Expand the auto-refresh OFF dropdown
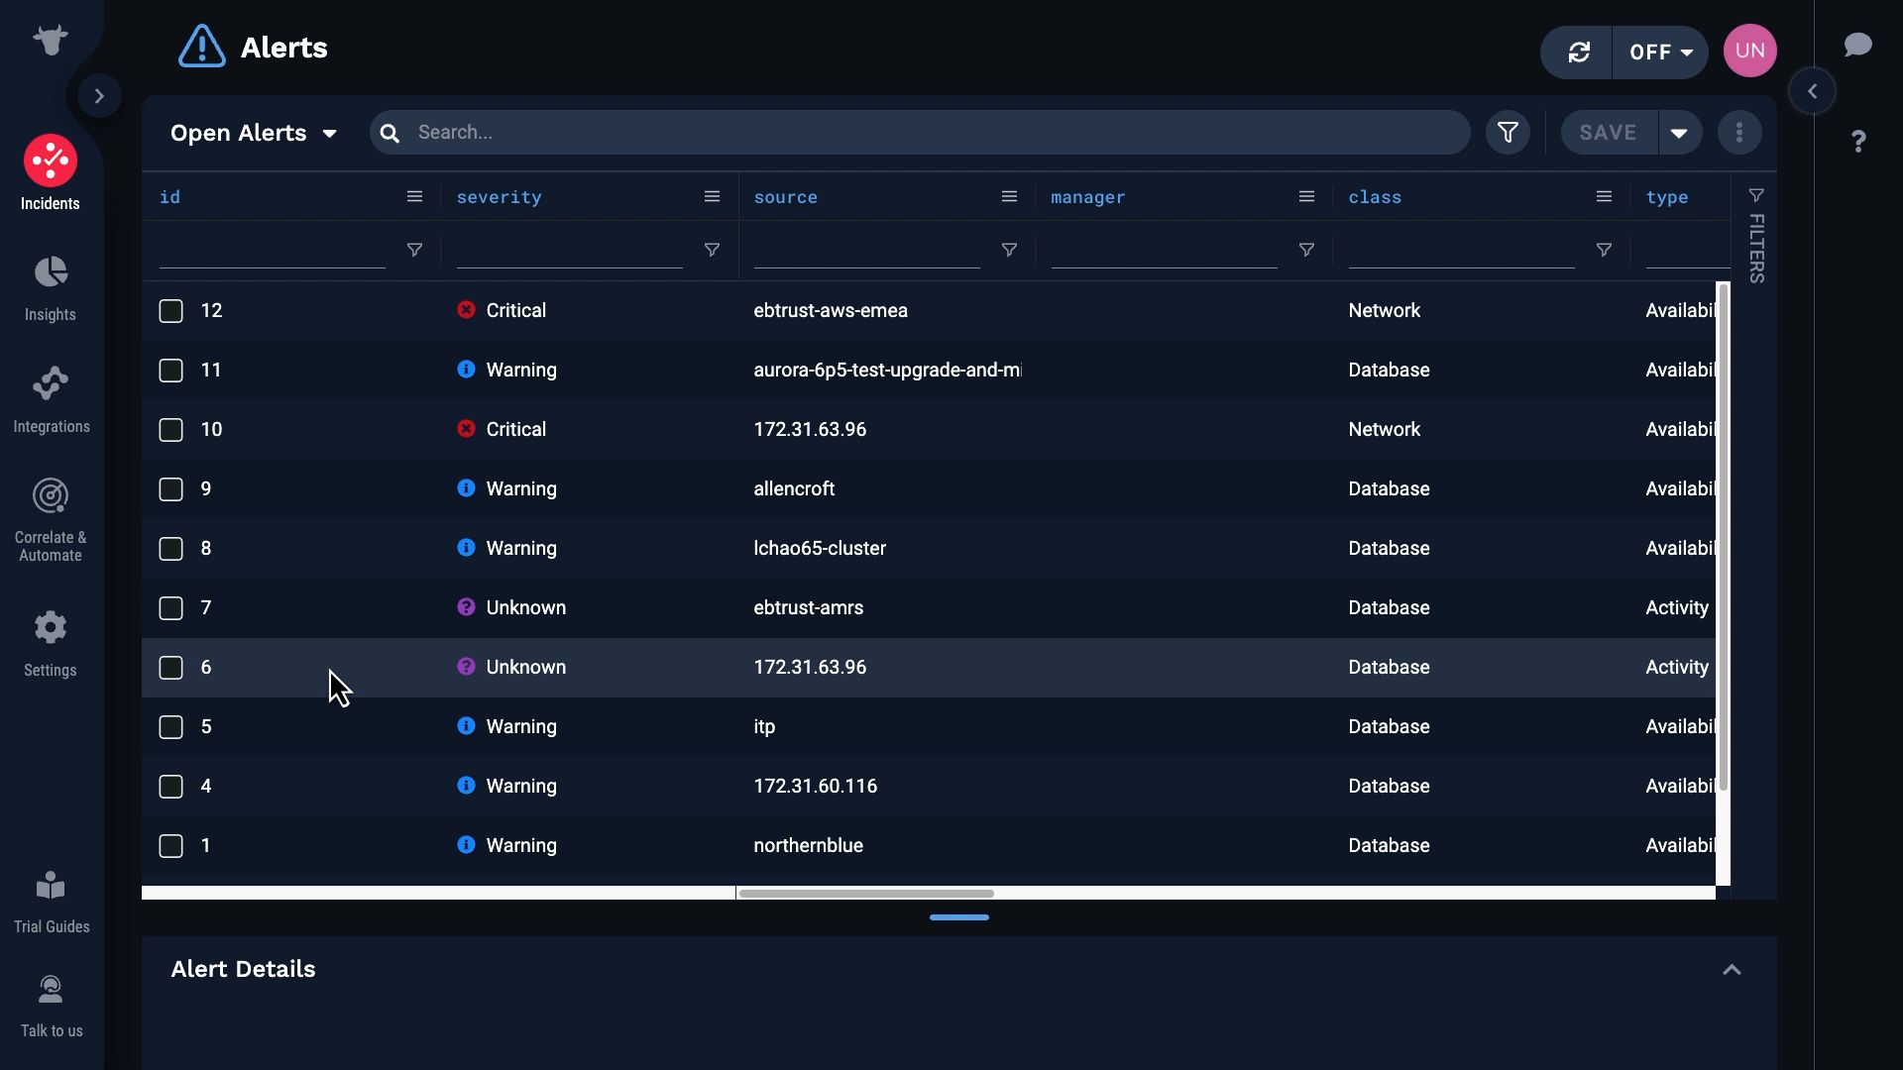Screen dimensions: 1903x1070 [x=1661, y=53]
